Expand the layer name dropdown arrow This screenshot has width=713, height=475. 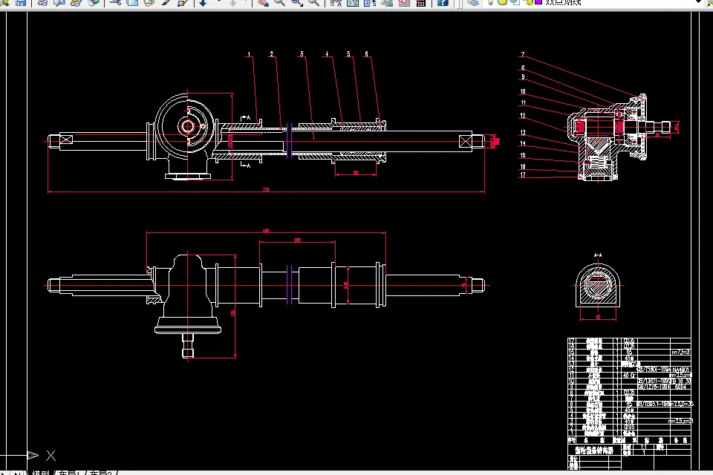click(699, 2)
